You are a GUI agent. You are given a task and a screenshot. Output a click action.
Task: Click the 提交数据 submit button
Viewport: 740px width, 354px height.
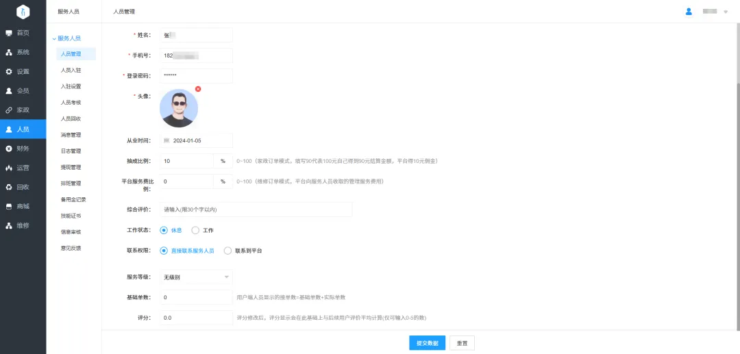tap(427, 343)
